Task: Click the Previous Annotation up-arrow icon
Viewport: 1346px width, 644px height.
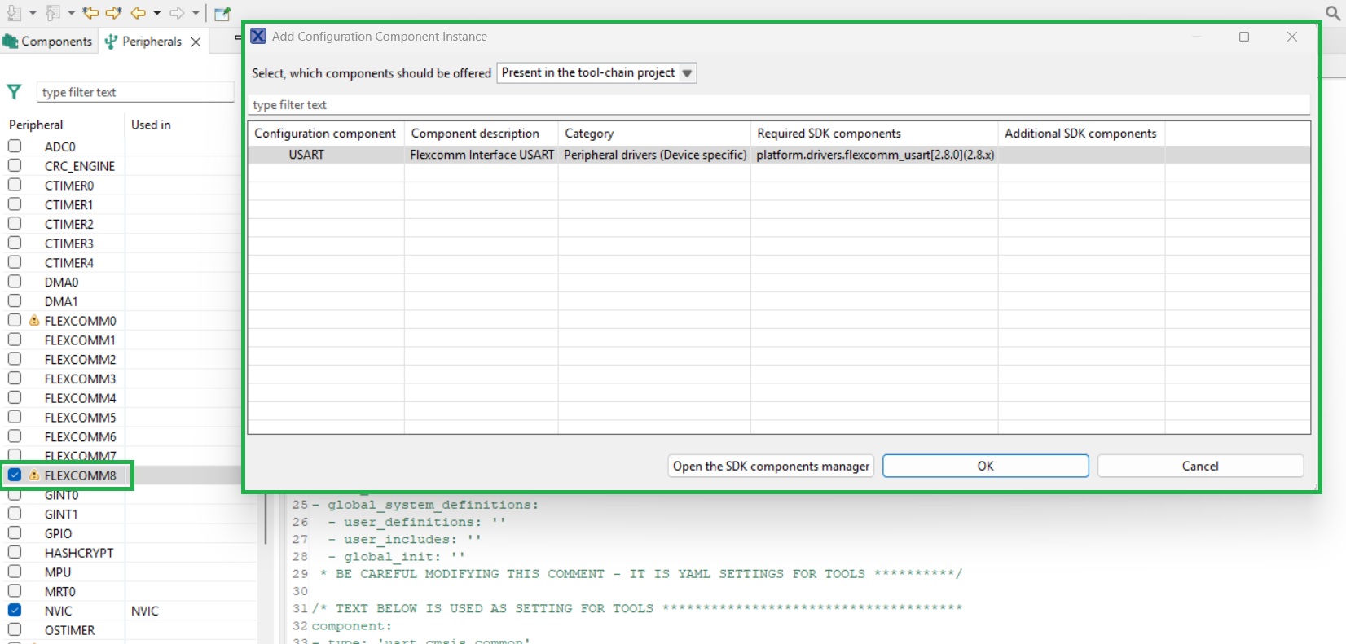Action: click(53, 13)
